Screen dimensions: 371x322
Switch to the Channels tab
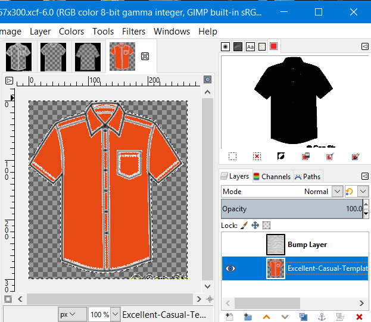point(272,176)
